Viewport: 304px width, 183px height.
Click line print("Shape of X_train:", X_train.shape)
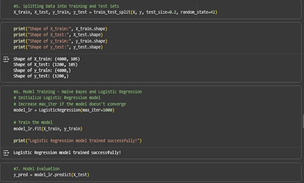pos(60,29)
